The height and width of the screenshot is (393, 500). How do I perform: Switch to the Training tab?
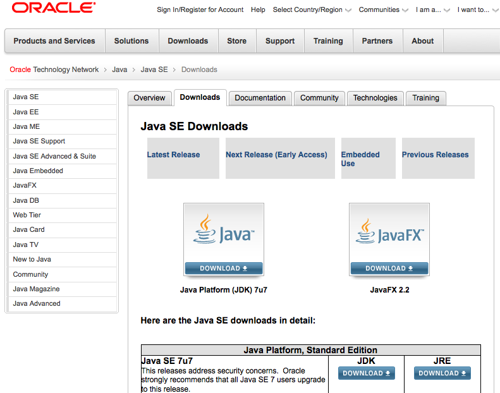[x=425, y=98]
